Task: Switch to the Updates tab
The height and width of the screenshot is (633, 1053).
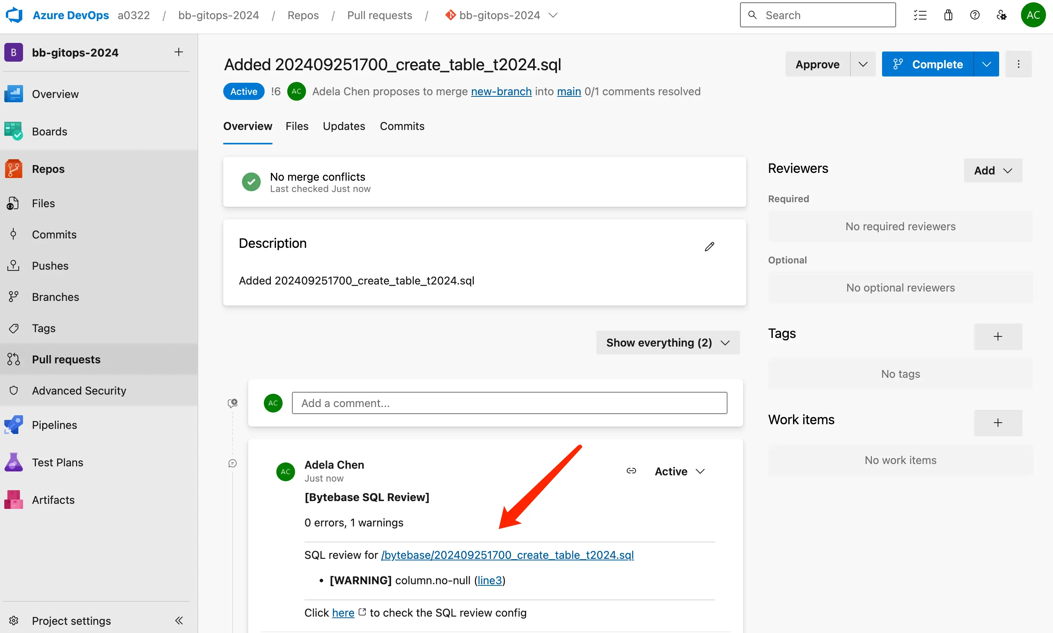Action: 344,126
